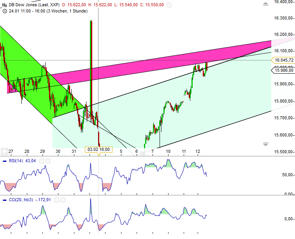Click the RSI value 43,04
Screen dimensions: 295x239
(30, 161)
